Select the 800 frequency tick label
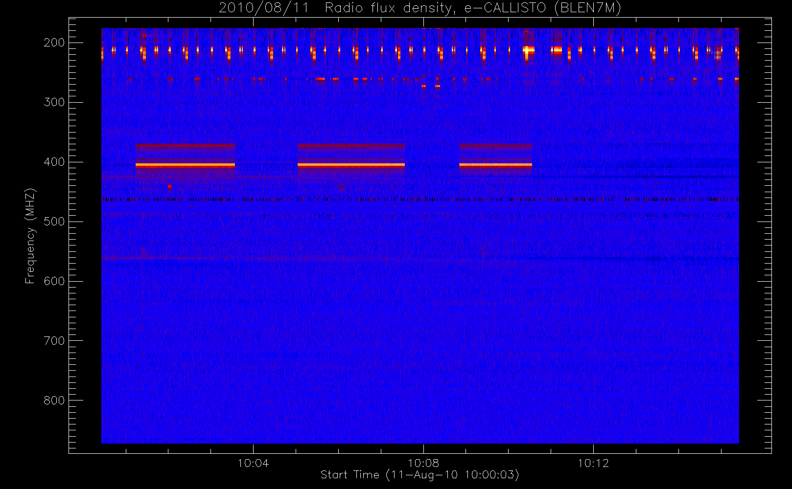792x489 pixels. point(54,400)
